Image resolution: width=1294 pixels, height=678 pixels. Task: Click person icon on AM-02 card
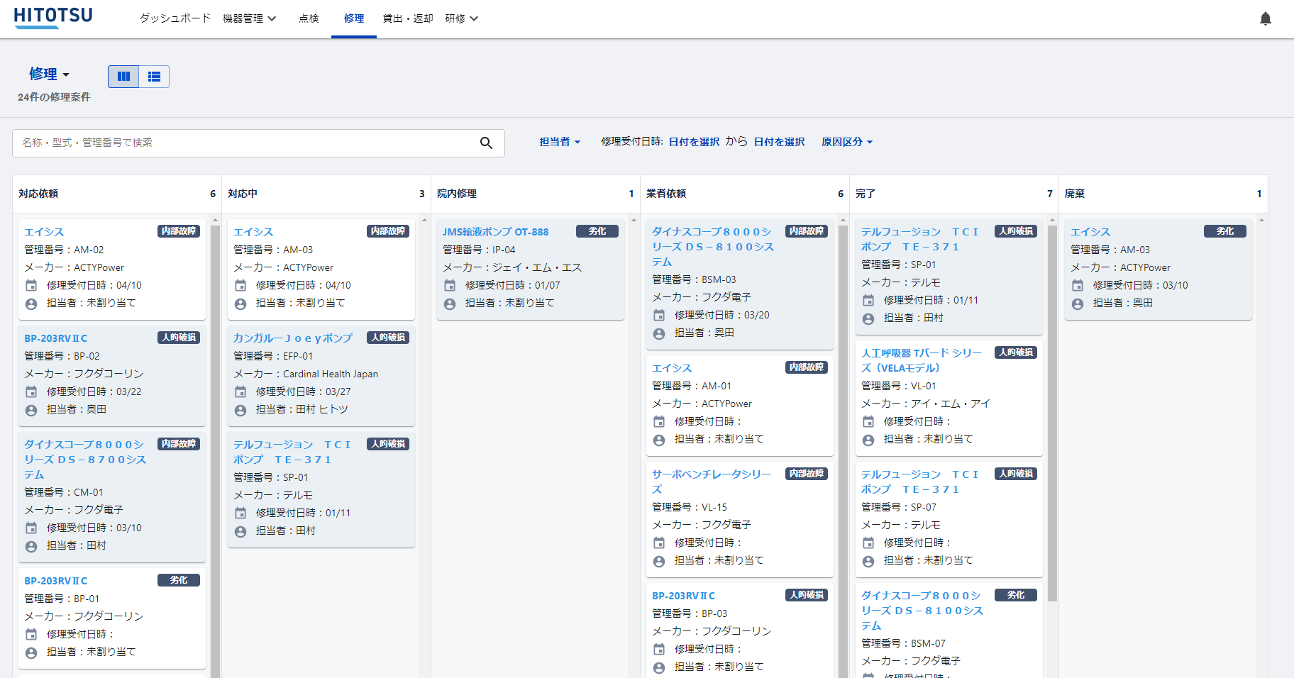point(31,304)
